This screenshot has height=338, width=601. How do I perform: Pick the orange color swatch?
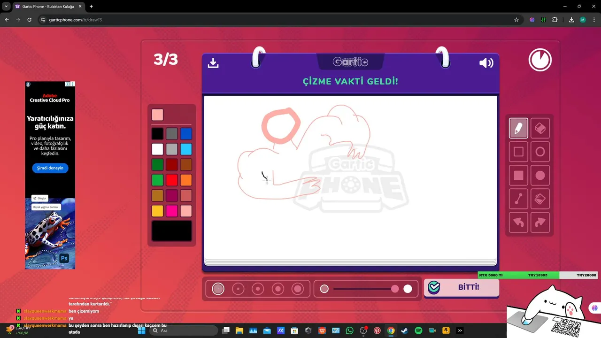186,180
